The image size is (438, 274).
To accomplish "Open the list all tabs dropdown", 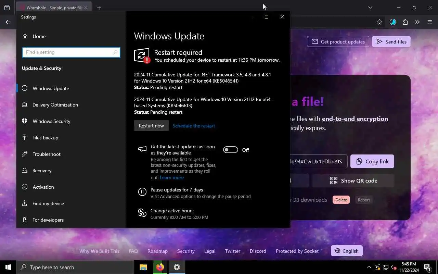I will coord(370,8).
